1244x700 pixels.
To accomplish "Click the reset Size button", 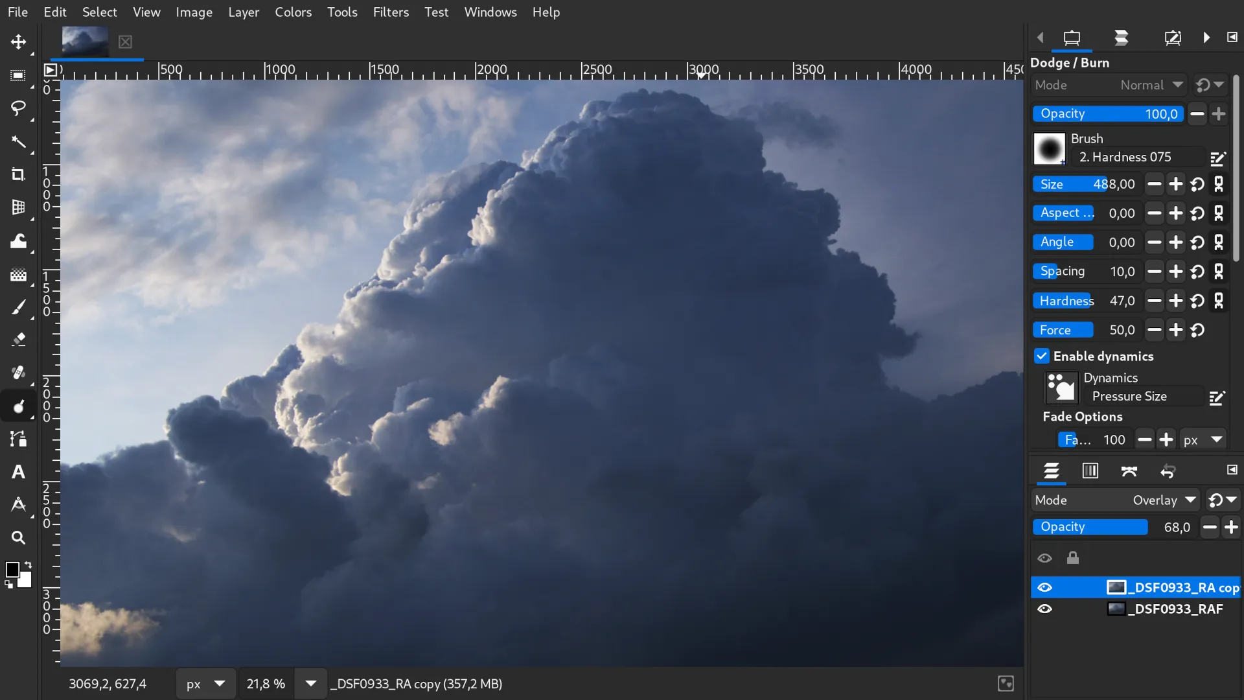I will (x=1198, y=184).
